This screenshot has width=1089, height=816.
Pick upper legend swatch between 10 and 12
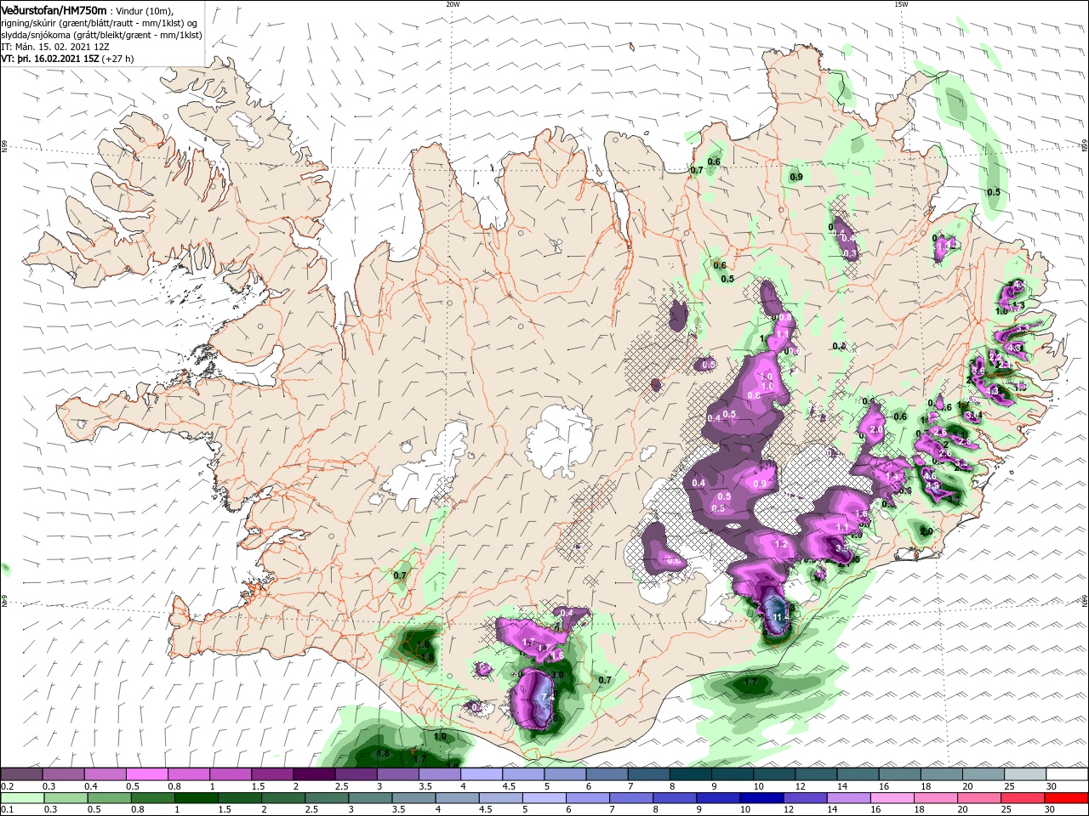click(x=774, y=774)
